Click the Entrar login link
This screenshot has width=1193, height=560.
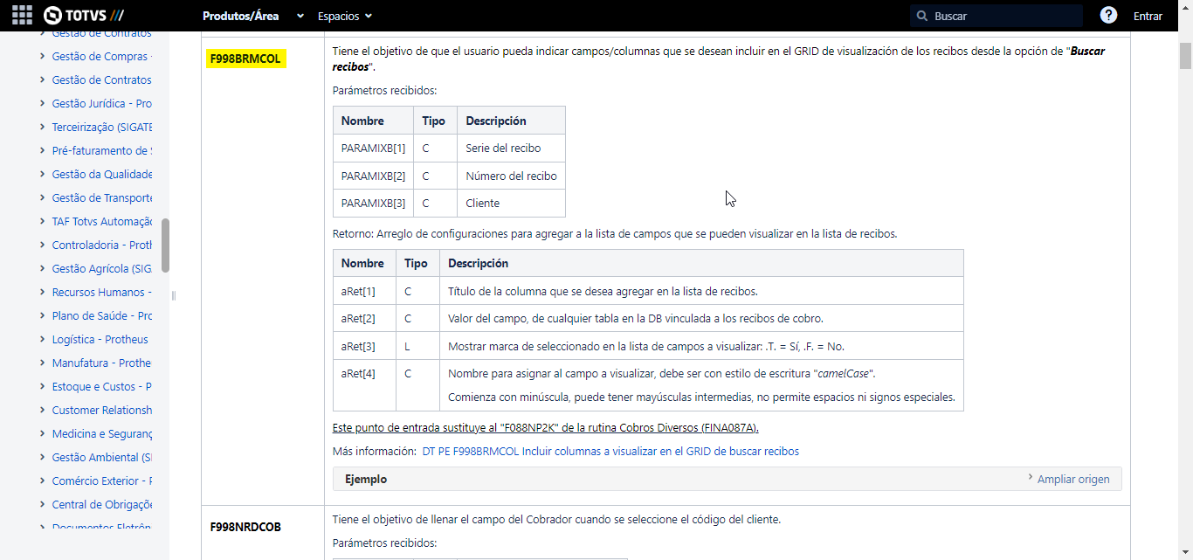click(1148, 16)
